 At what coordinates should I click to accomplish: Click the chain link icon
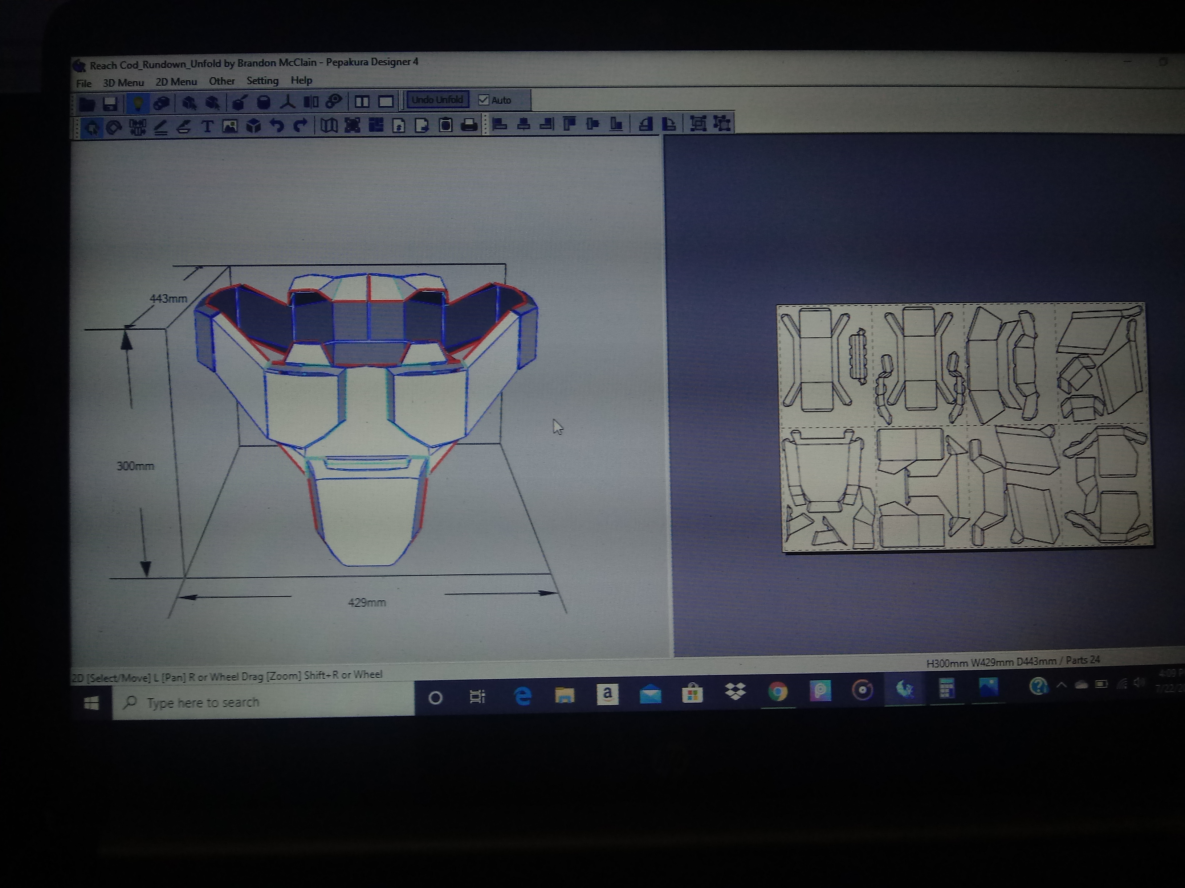pyautogui.click(x=334, y=101)
